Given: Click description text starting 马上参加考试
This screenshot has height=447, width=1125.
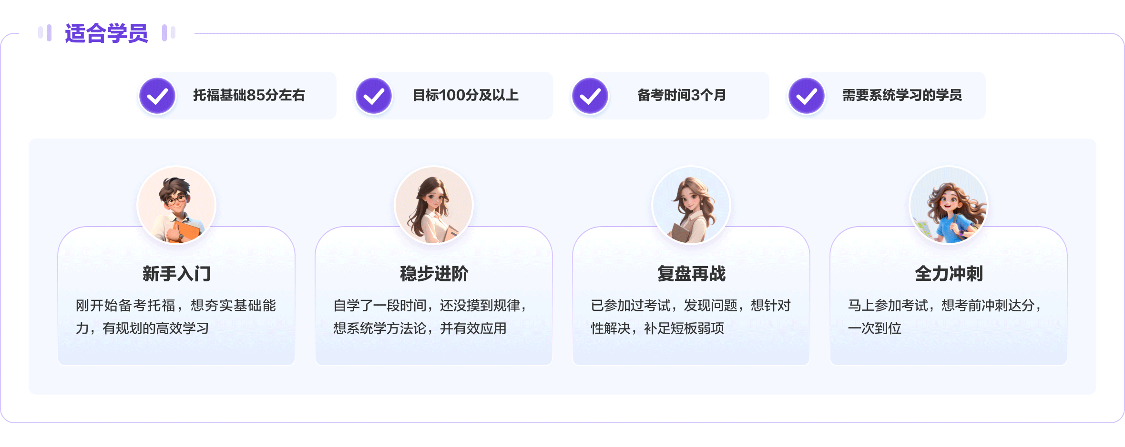Looking at the screenshot, I should pos(945,317).
